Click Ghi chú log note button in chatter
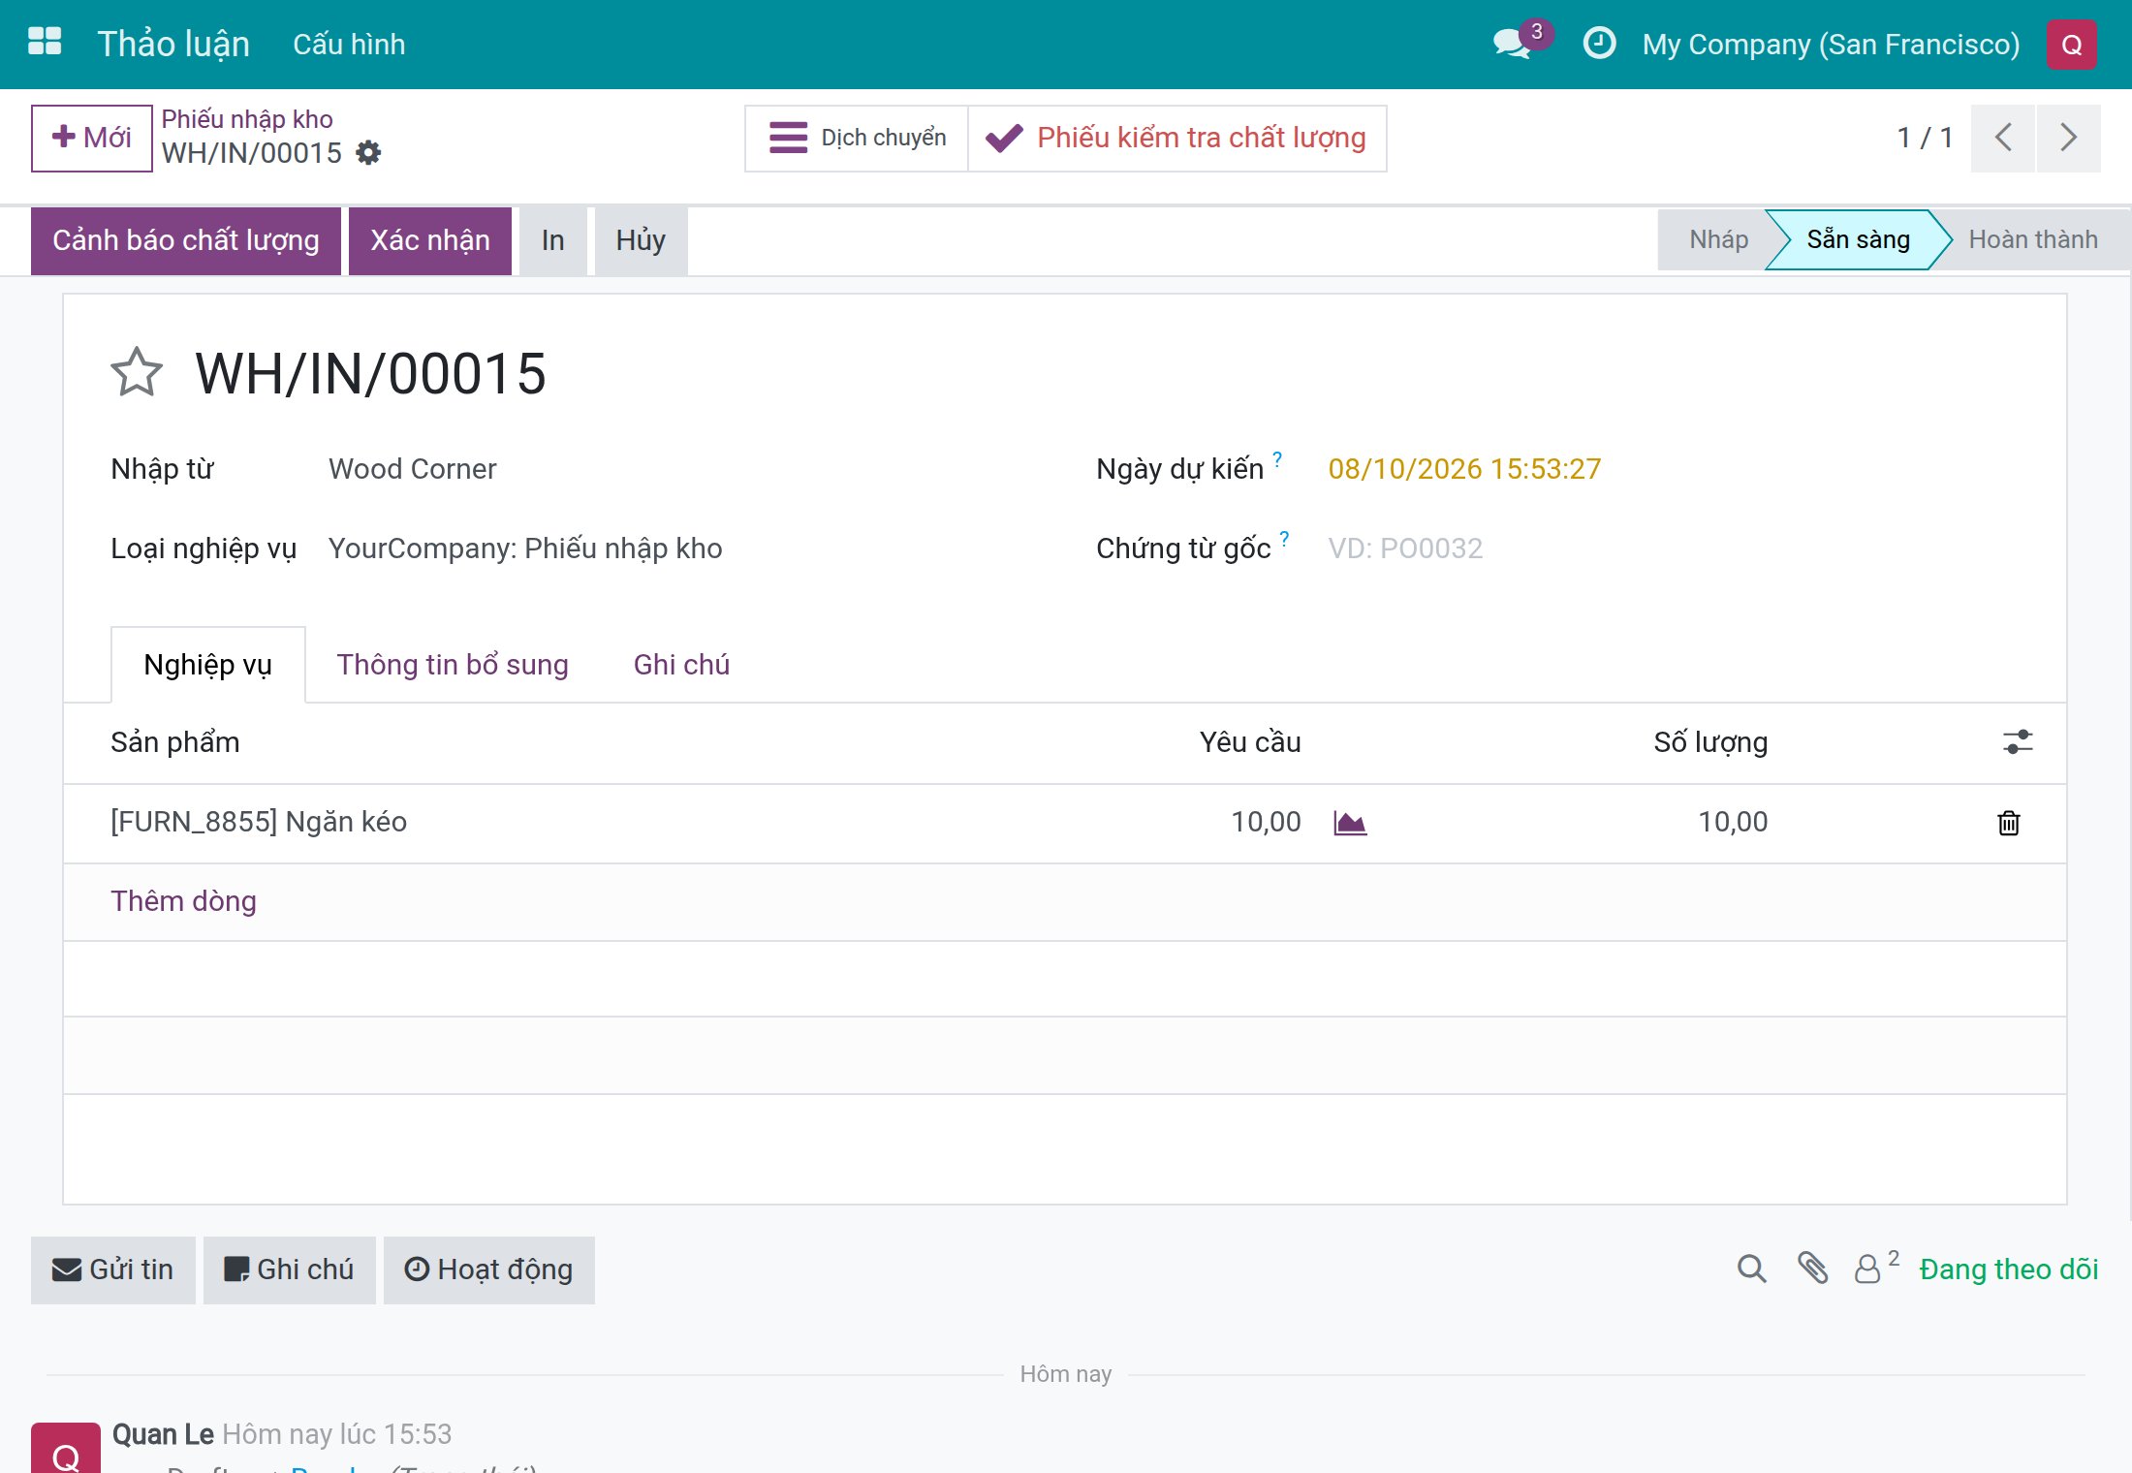This screenshot has height=1473, width=2132. coord(290,1269)
